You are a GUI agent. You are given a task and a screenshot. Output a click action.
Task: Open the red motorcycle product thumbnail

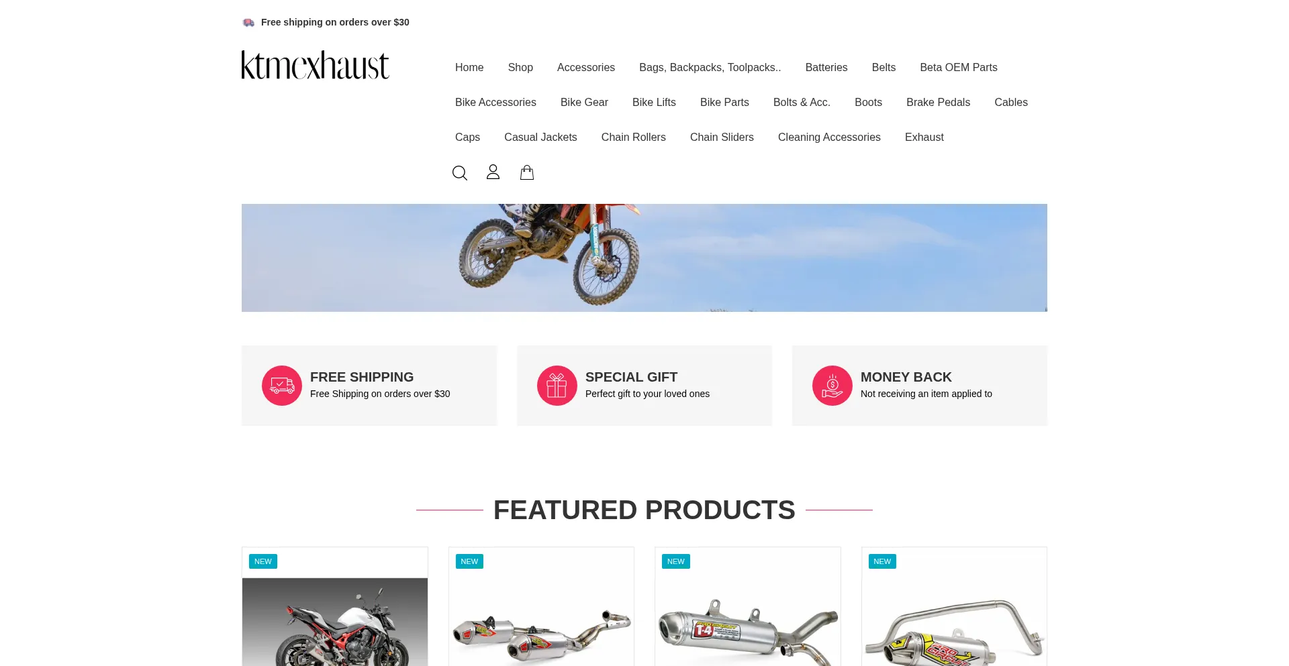(335, 622)
